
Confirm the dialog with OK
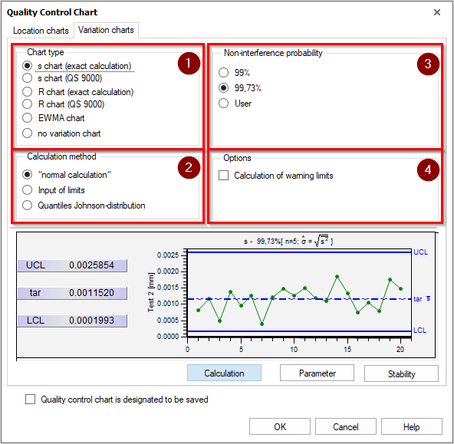280,426
